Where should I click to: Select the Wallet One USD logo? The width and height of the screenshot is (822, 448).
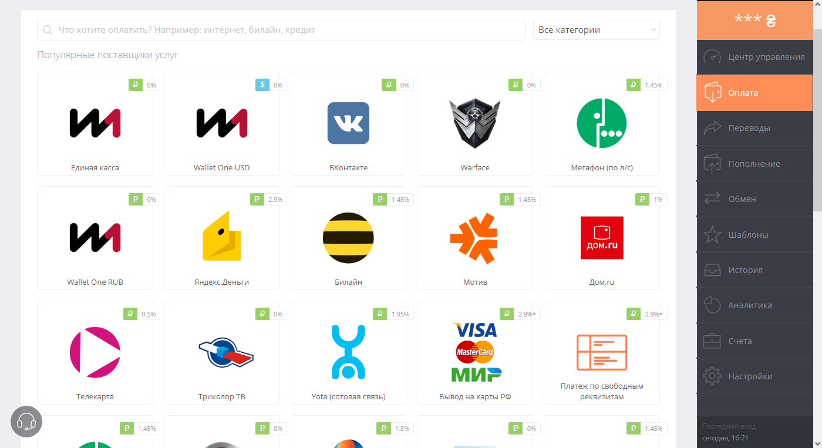[x=222, y=123]
